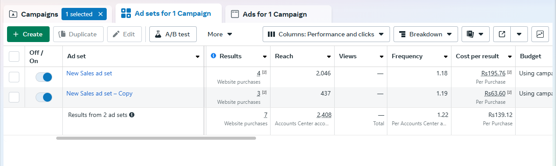556x166 pixels.
Task: Click the Edit pencil button
Action: point(124,34)
